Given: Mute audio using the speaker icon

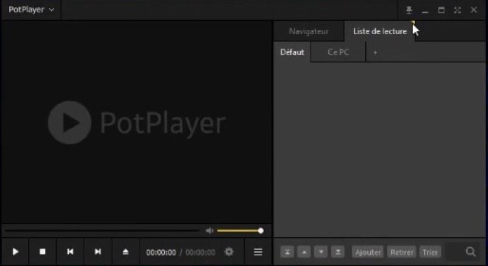Looking at the screenshot, I should [209, 231].
